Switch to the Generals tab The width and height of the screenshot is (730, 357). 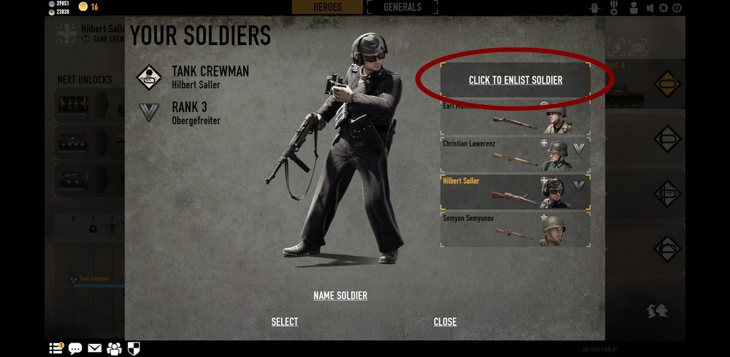(x=402, y=7)
